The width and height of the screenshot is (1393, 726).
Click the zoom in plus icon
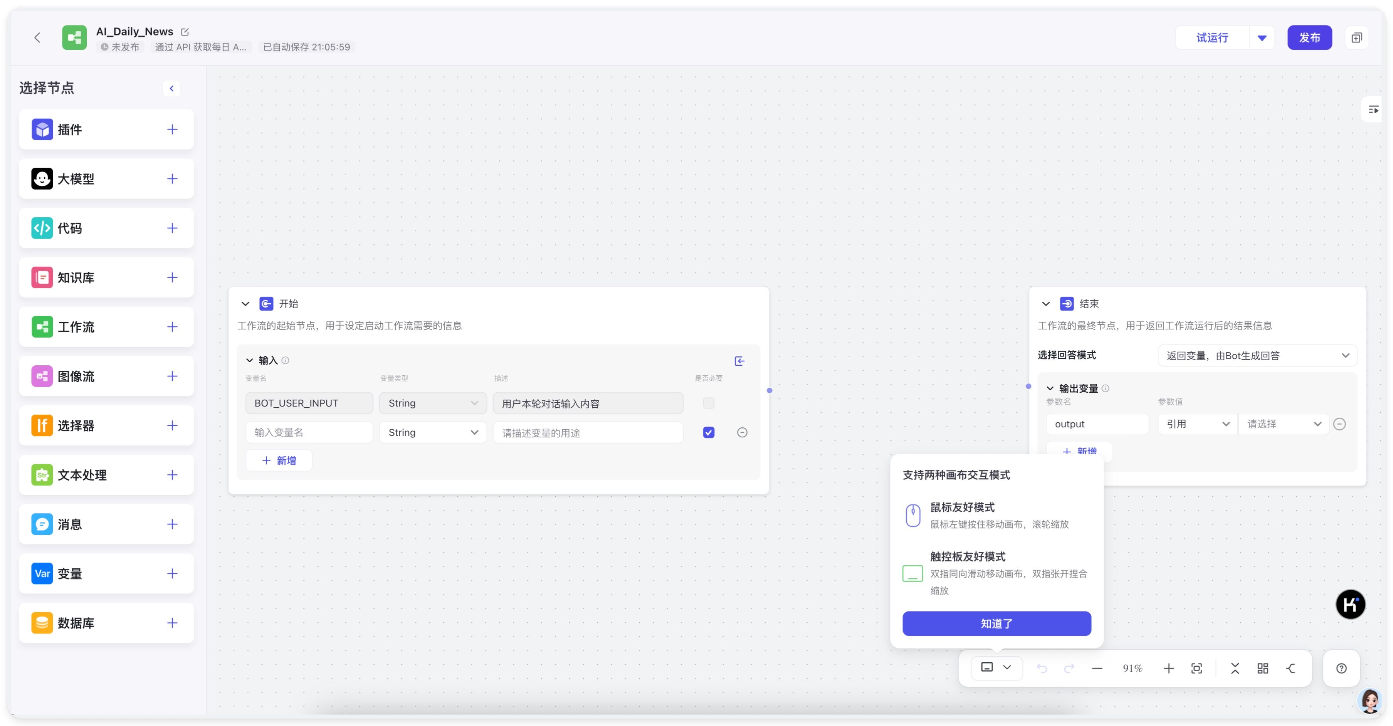[1168, 668]
